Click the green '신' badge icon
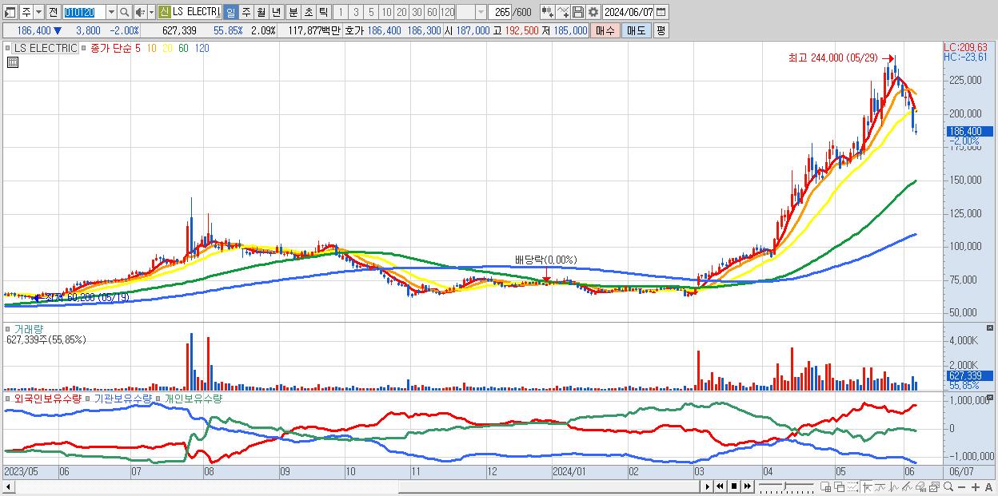This screenshot has height=496, width=998. [x=164, y=12]
